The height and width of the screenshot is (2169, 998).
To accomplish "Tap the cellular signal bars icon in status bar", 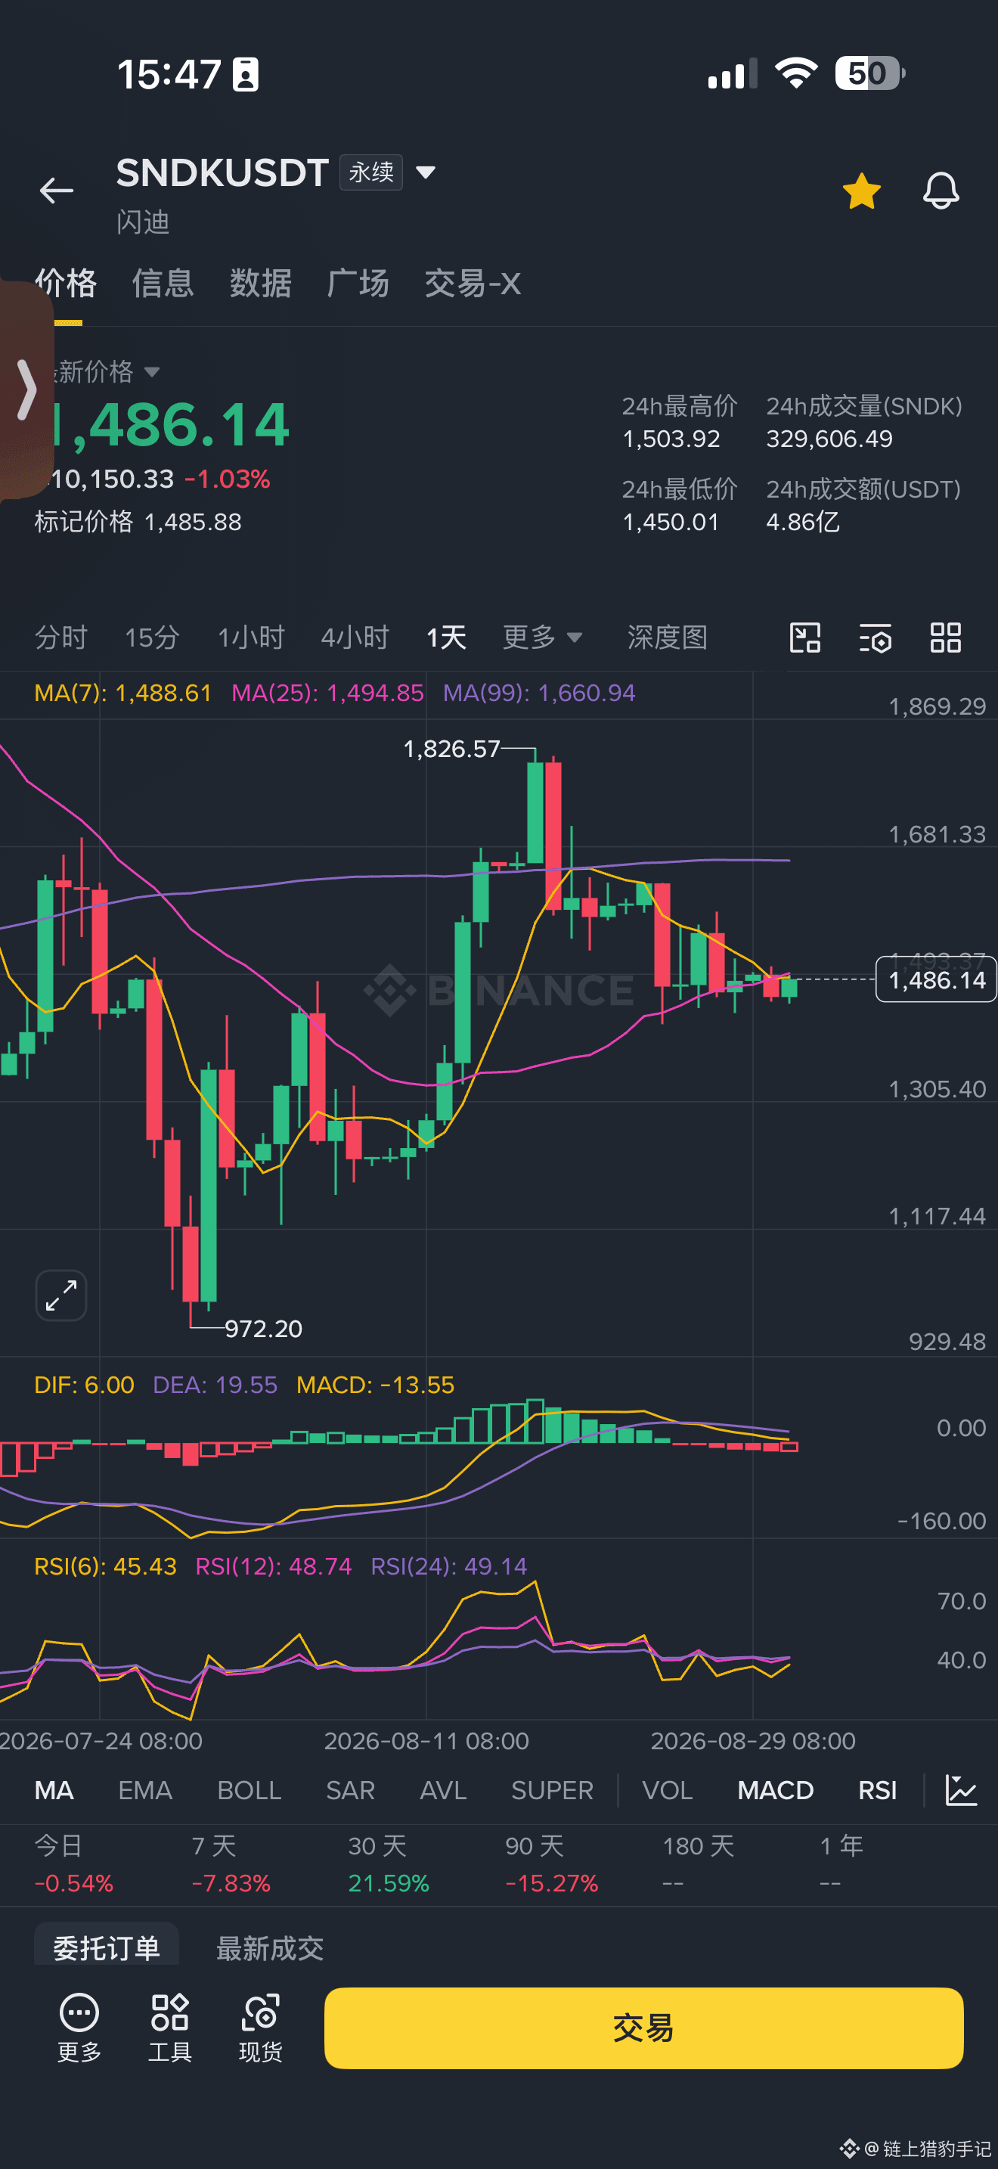I will 732,74.
